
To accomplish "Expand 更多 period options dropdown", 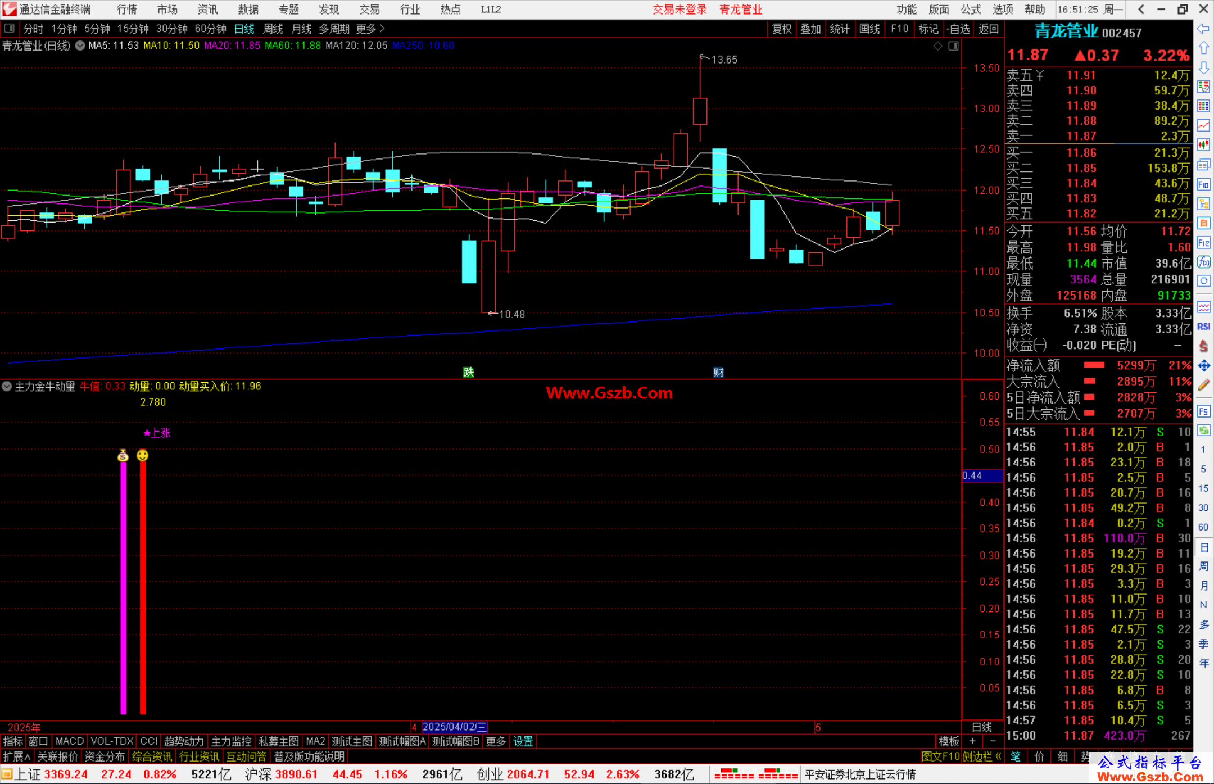I will point(370,29).
